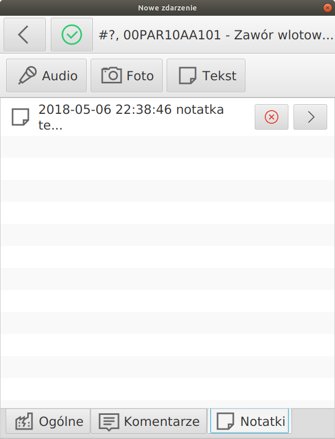The height and width of the screenshot is (439, 335).
Task: Add a photo with the Foto button
Action: tap(126, 75)
